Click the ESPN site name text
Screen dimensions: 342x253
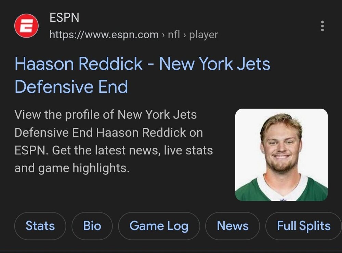pos(64,17)
